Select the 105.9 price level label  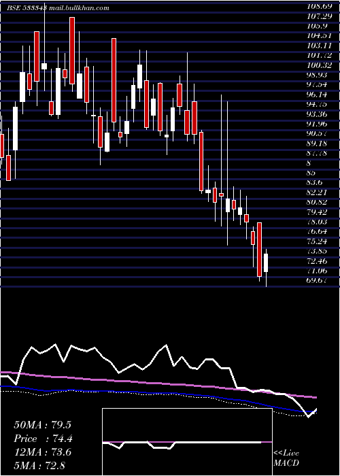click(317, 26)
